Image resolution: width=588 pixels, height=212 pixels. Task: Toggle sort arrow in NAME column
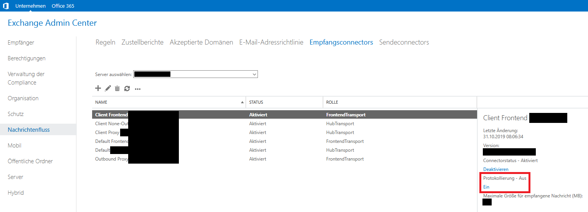242,103
